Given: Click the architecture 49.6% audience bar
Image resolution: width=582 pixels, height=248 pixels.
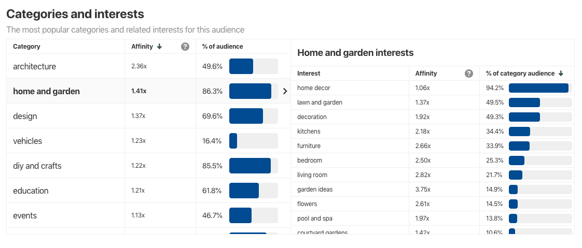Looking at the screenshot, I should [253, 66].
